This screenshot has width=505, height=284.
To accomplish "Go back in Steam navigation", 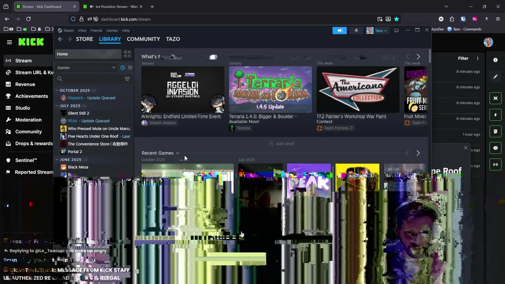I will pos(60,39).
